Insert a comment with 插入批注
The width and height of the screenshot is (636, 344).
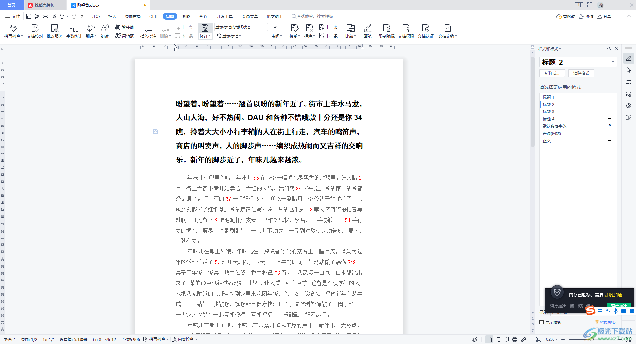click(148, 31)
